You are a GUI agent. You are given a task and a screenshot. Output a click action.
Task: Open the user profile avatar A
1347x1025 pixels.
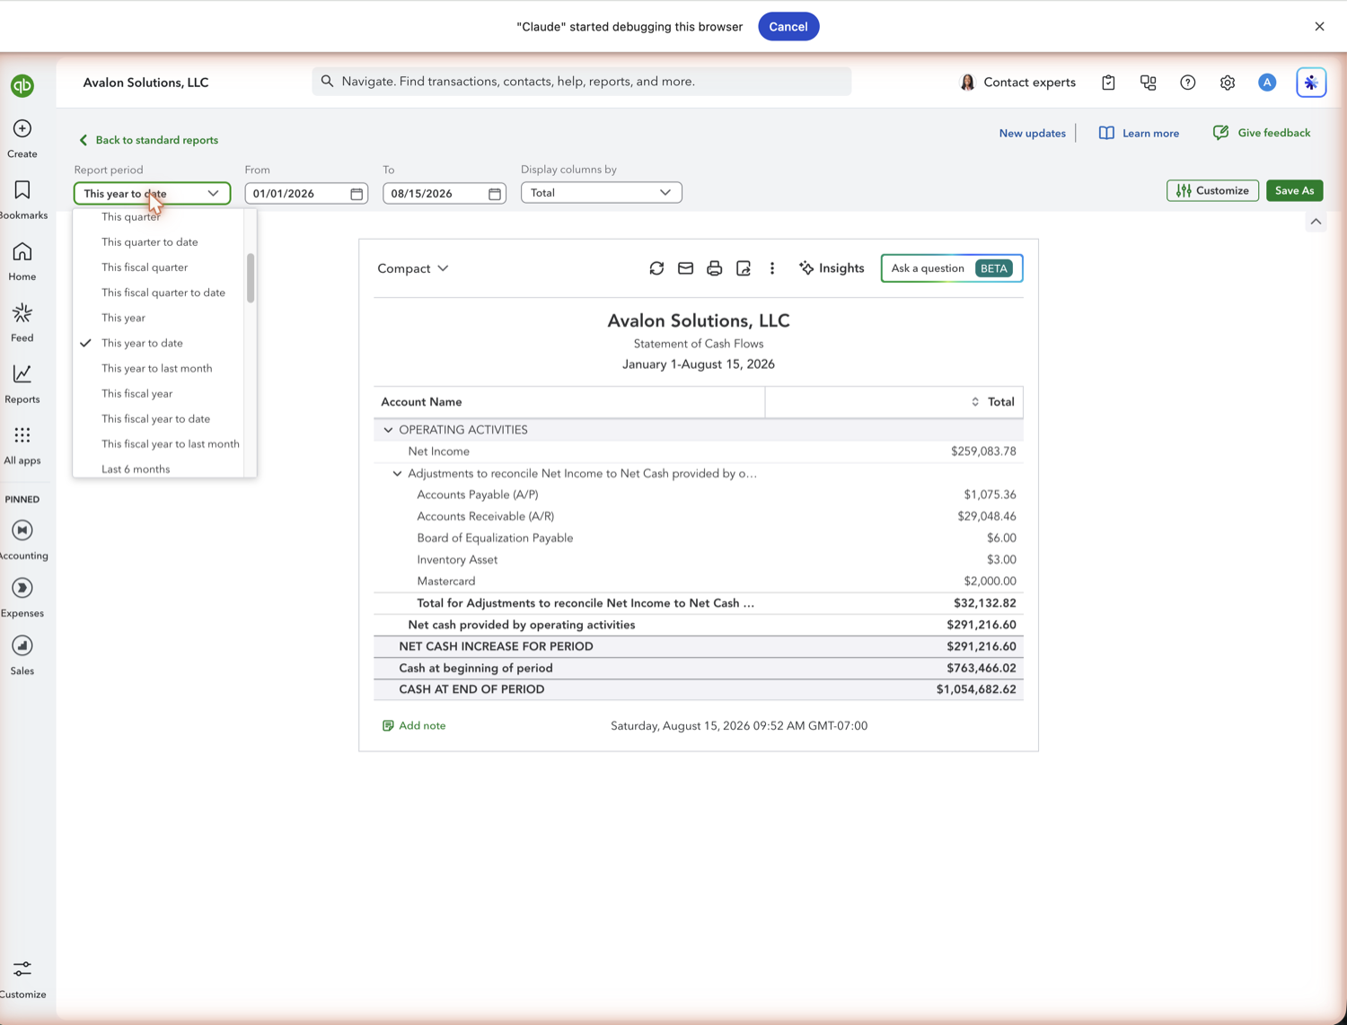coord(1267,83)
